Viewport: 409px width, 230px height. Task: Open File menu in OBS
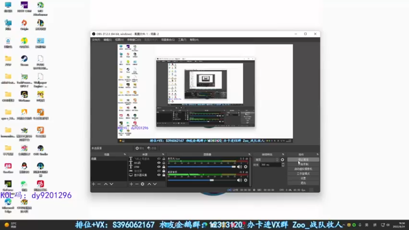coord(96,40)
